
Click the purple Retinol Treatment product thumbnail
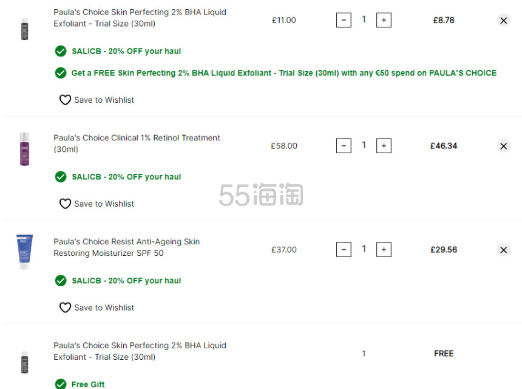pos(25,149)
